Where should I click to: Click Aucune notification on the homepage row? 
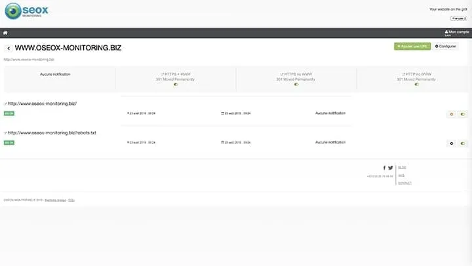330,113
